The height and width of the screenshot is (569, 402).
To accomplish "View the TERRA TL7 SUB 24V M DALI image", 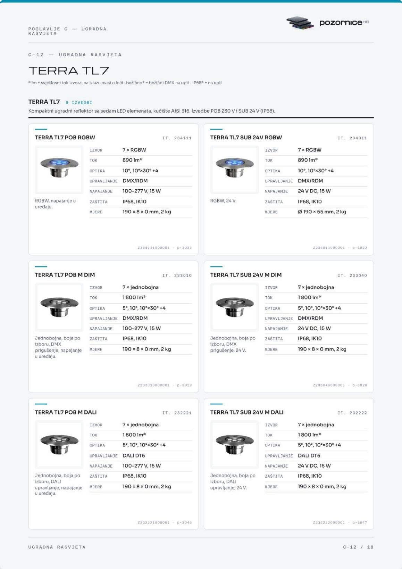I will point(235,444).
